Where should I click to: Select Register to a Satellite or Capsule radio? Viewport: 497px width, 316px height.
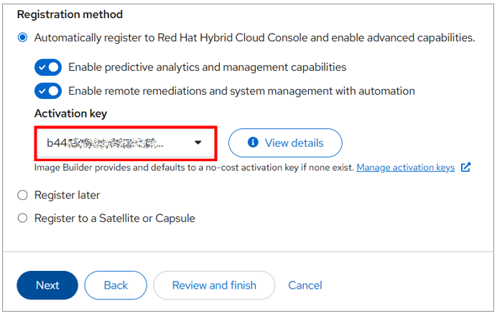click(23, 218)
